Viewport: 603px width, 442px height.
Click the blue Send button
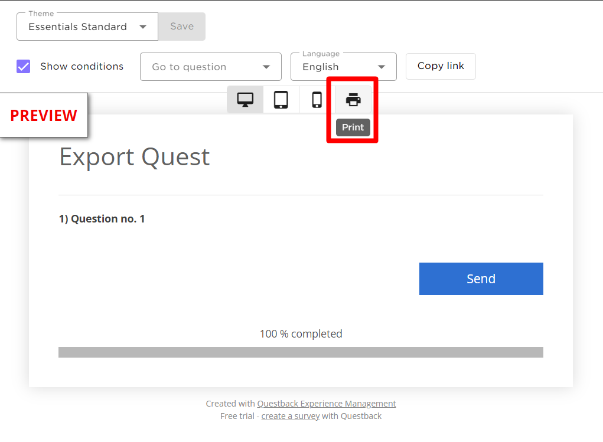click(481, 279)
